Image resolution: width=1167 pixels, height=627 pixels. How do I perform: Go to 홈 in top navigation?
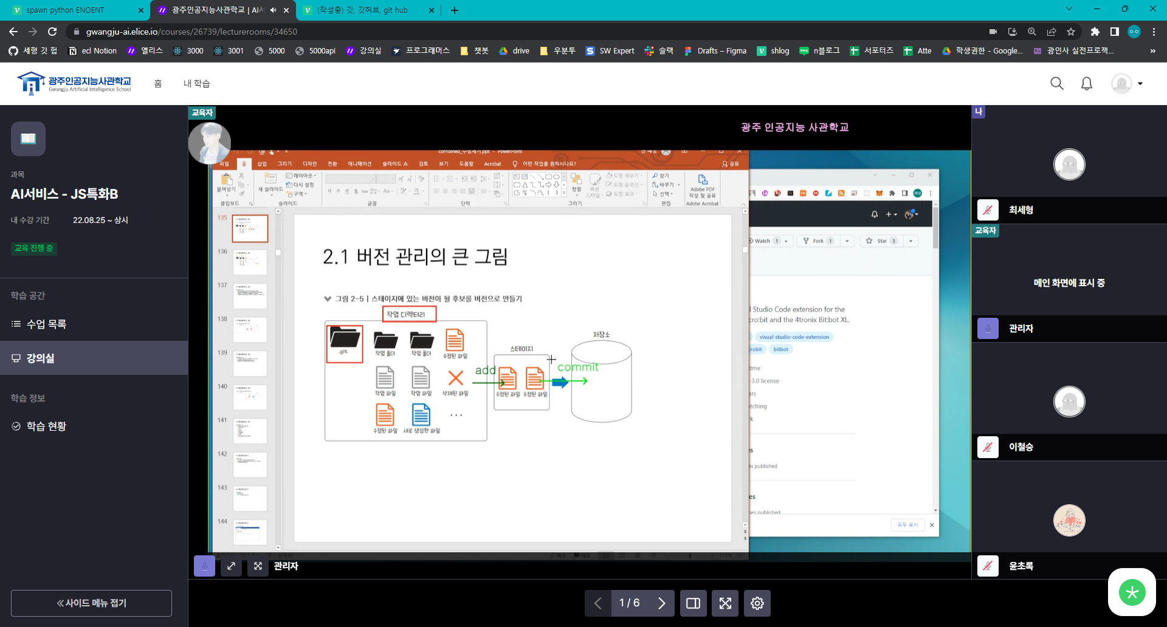158,83
